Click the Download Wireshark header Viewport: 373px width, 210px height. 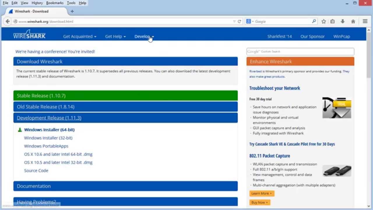click(126, 62)
